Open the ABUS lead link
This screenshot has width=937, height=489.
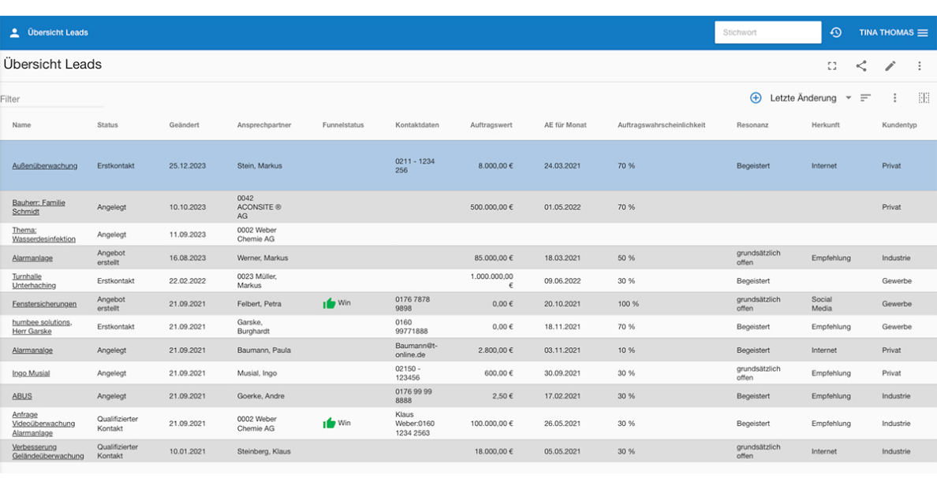(x=22, y=396)
